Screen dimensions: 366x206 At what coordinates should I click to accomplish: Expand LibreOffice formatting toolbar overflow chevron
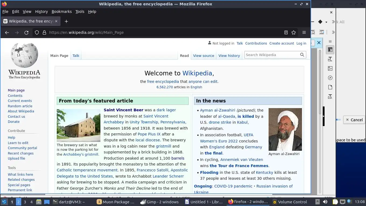pyautogui.click(x=333, y=32)
